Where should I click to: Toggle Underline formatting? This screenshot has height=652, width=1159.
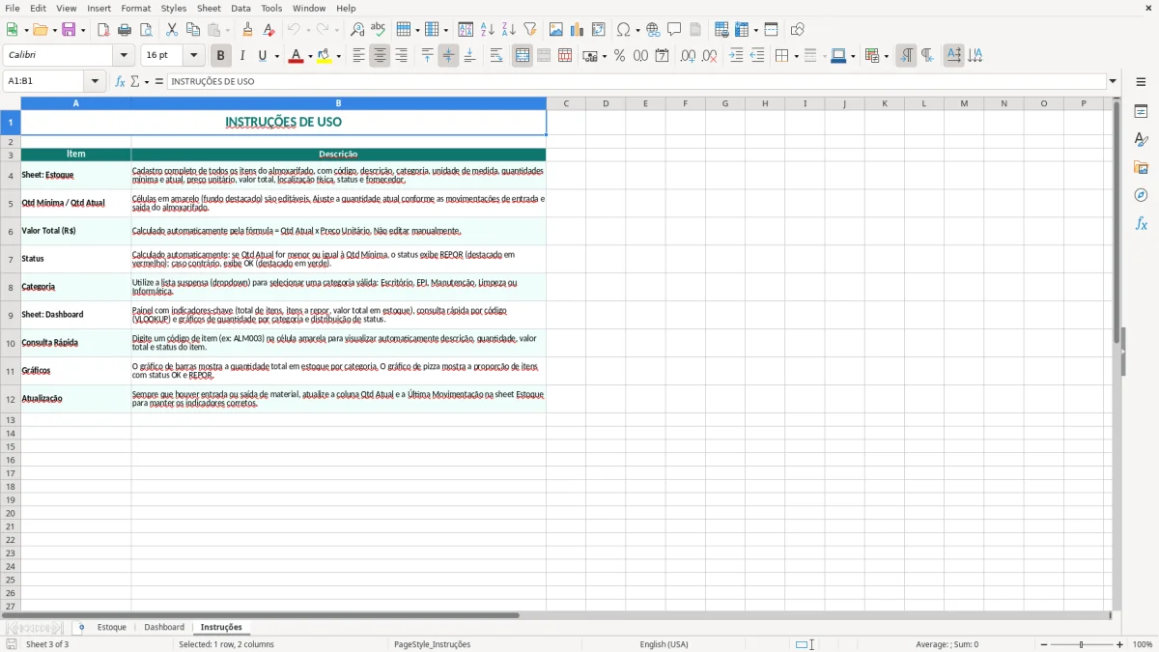click(263, 56)
